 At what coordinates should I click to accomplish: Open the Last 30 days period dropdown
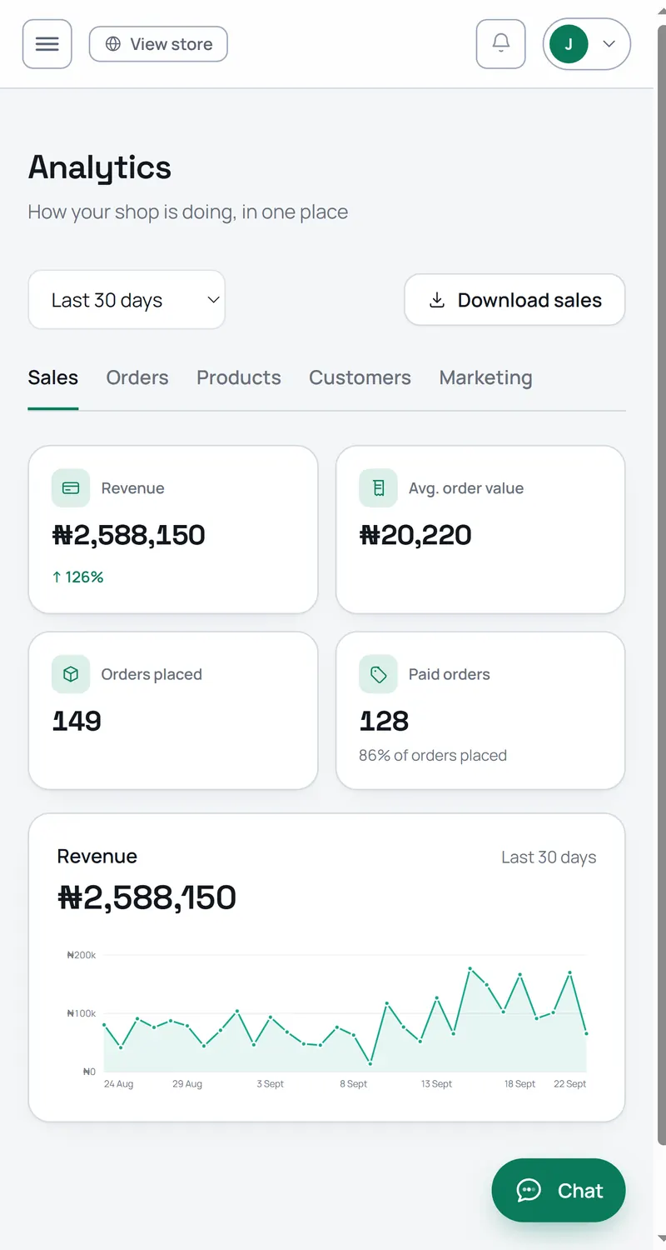pyautogui.click(x=127, y=300)
